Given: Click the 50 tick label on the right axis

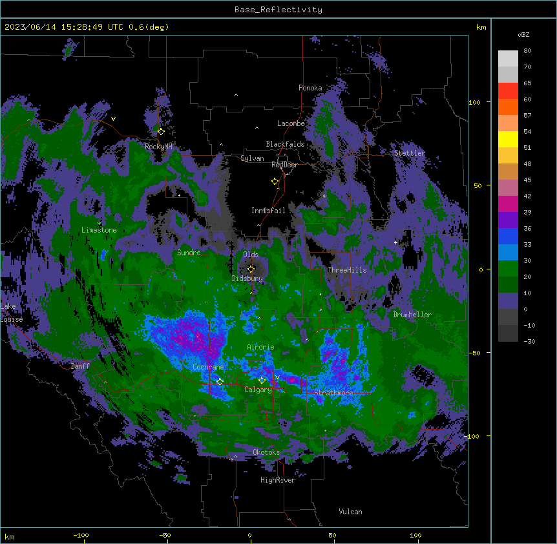Looking at the screenshot, I should coord(478,185).
